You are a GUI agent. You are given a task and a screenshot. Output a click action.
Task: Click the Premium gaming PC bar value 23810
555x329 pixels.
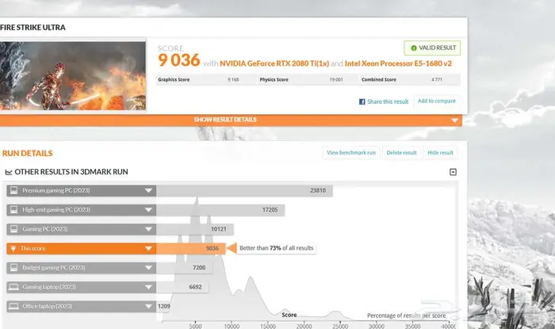[318, 191]
